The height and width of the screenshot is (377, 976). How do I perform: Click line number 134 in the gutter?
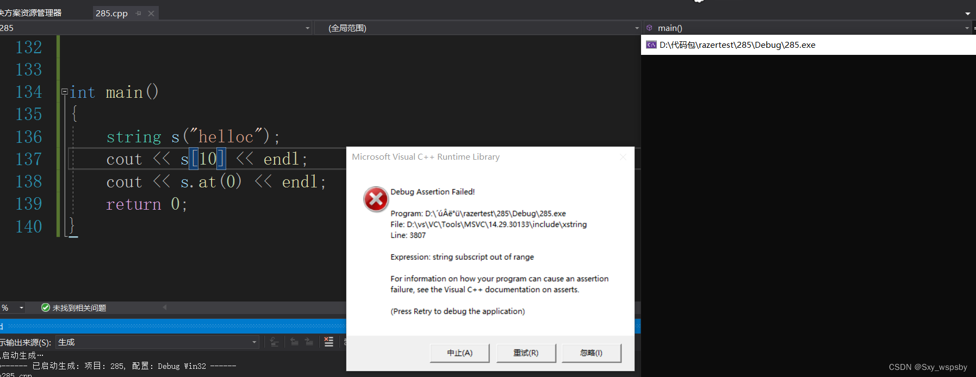point(28,92)
